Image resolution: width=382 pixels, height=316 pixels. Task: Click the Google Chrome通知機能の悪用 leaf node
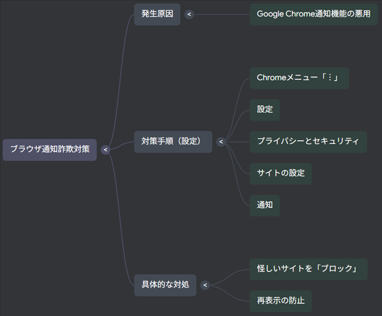[313, 15]
